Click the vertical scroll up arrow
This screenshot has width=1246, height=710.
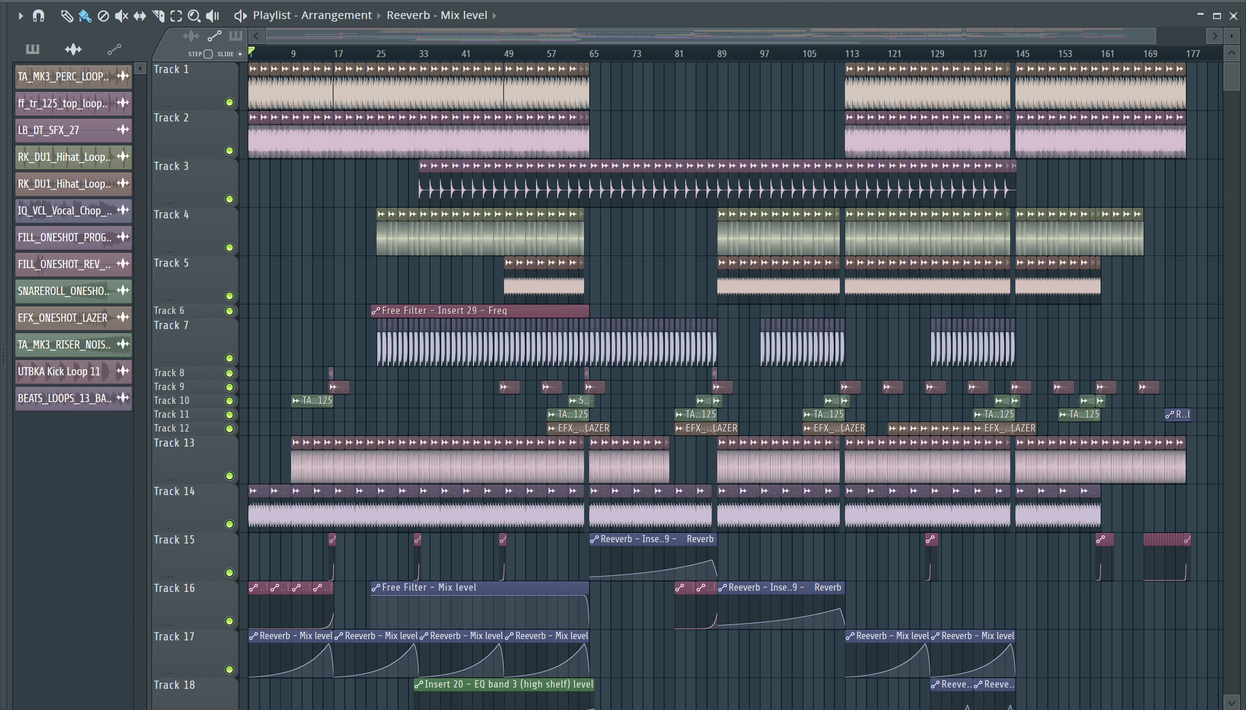(x=1231, y=53)
